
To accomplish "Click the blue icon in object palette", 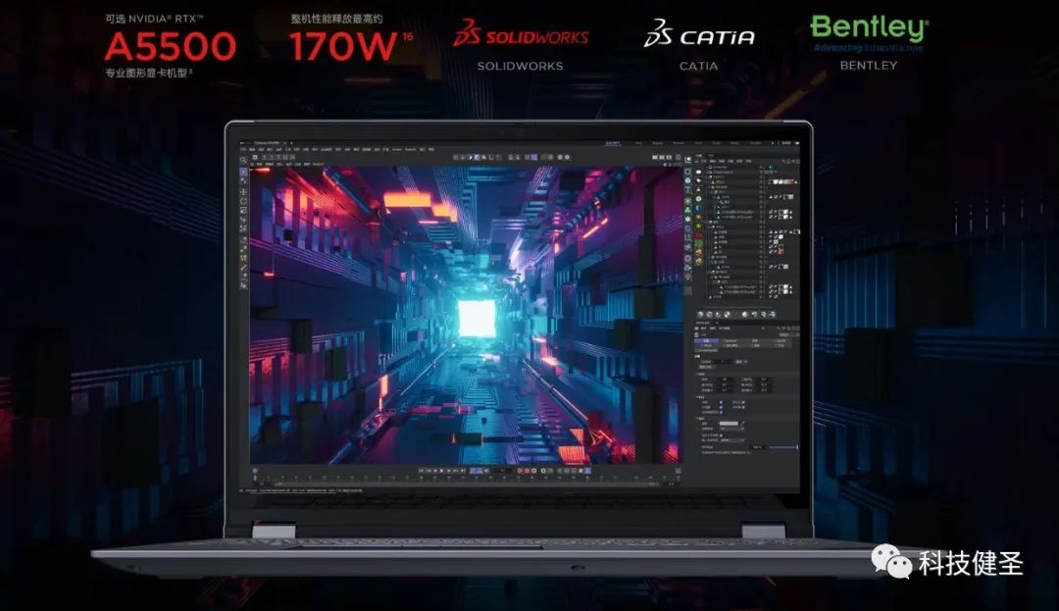I will (x=698, y=208).
